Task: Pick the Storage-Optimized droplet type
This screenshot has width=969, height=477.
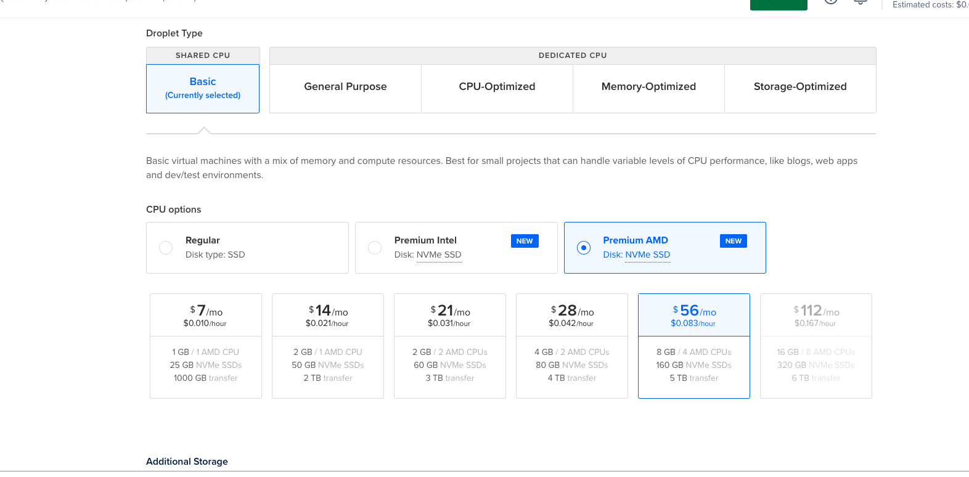Action: point(800,89)
